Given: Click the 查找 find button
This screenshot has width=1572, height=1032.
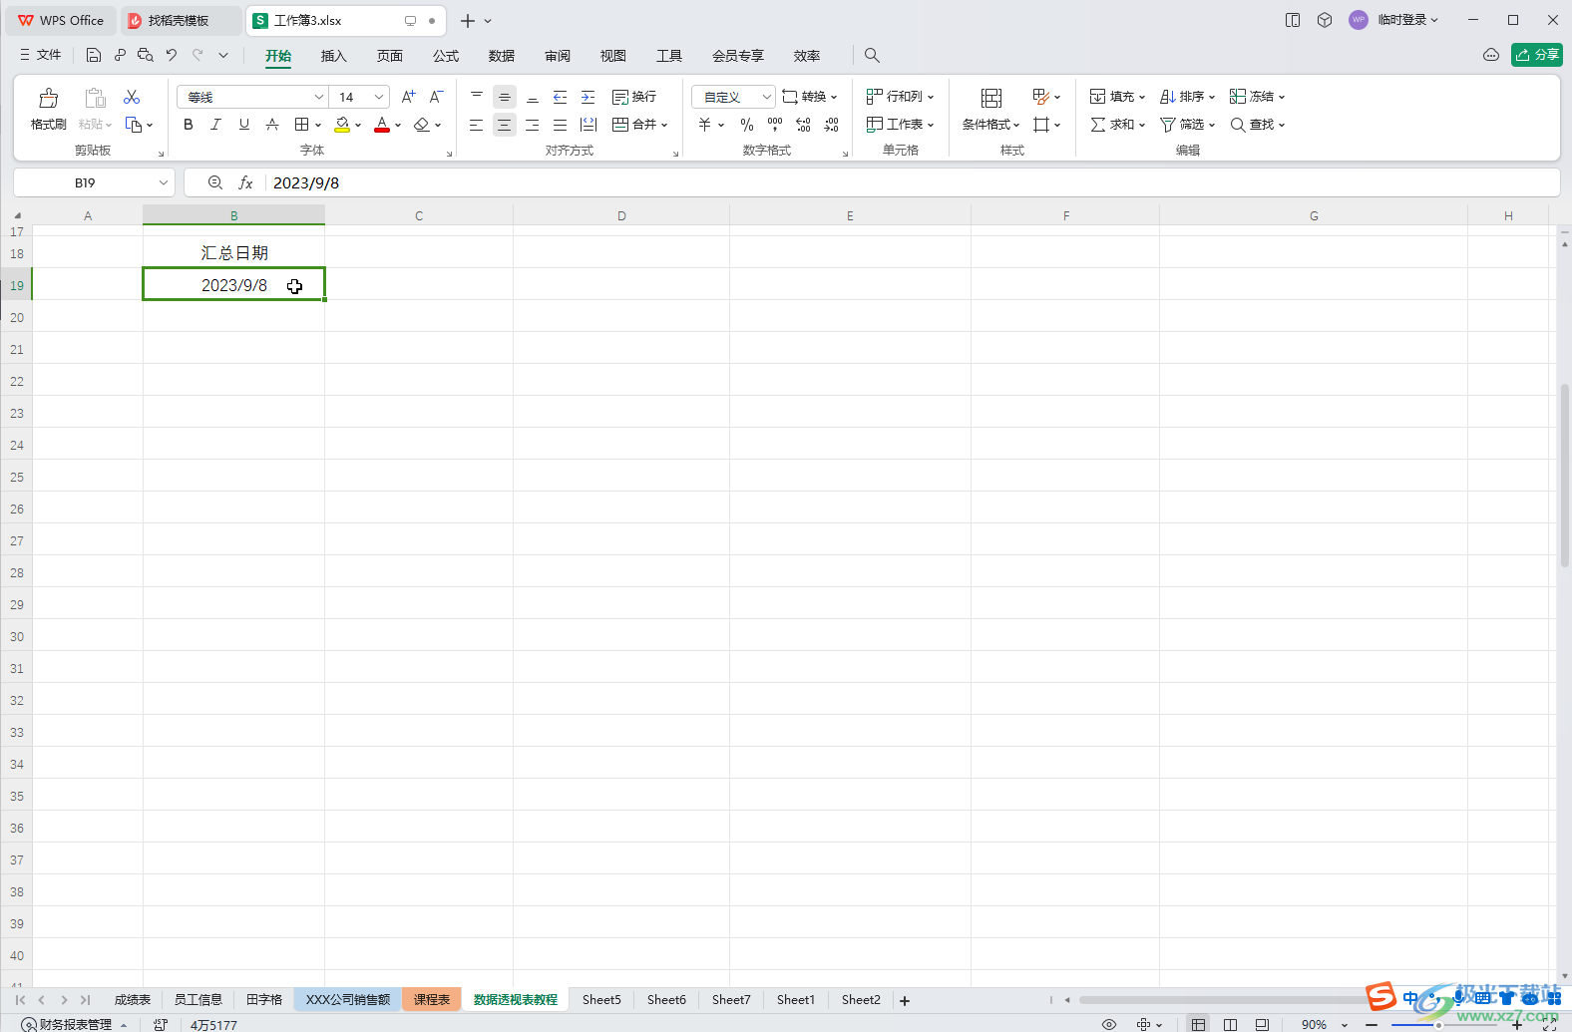Looking at the screenshot, I should pyautogui.click(x=1257, y=125).
